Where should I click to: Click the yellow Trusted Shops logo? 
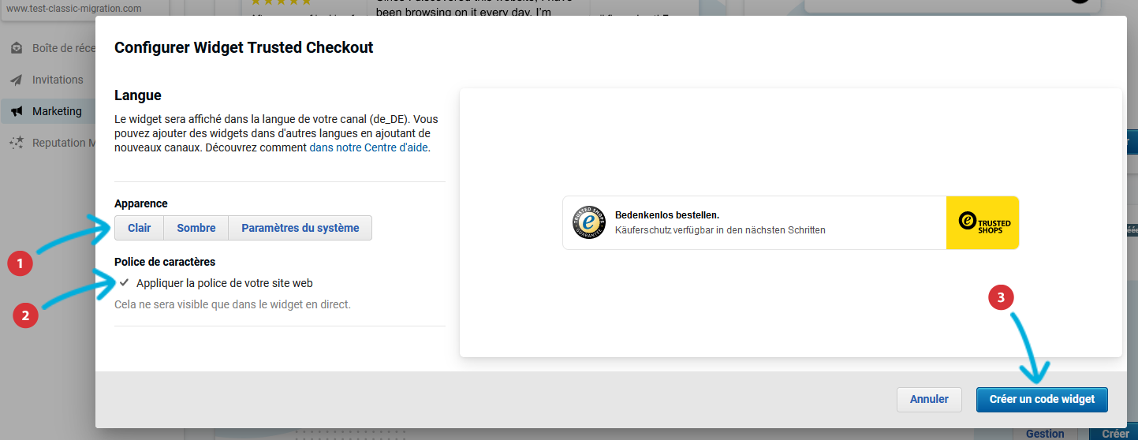(x=983, y=222)
